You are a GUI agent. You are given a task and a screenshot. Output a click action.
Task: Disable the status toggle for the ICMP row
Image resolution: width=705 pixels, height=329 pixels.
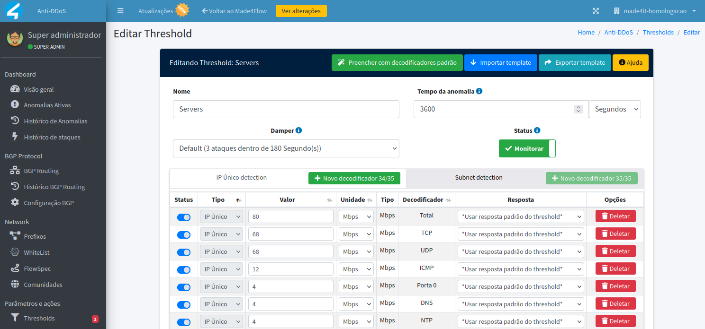(184, 270)
